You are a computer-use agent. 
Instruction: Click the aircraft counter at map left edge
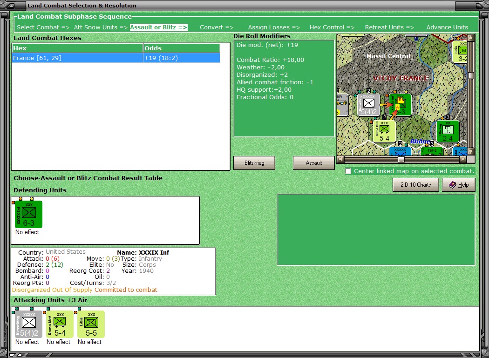pyautogui.click(x=342, y=105)
